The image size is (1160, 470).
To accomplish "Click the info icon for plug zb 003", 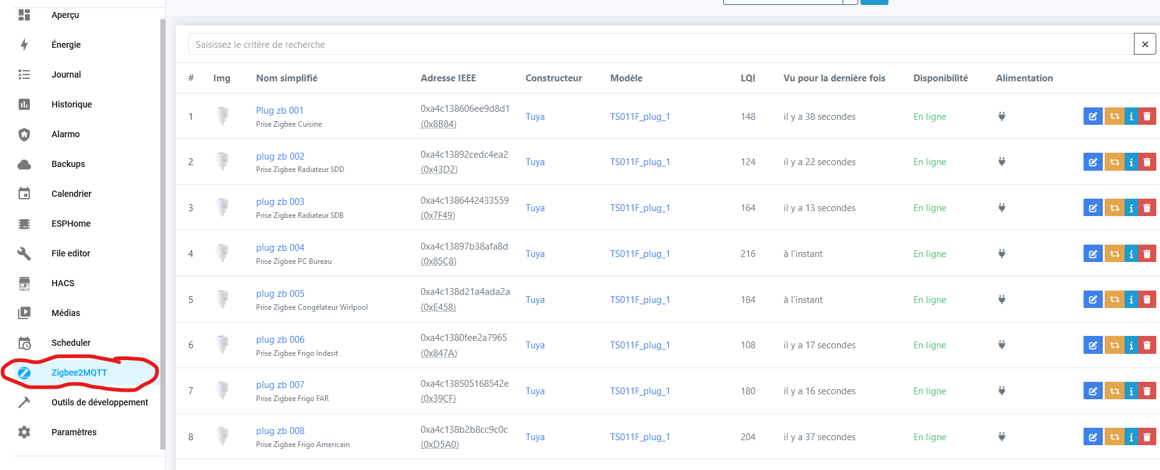I will [1131, 208].
